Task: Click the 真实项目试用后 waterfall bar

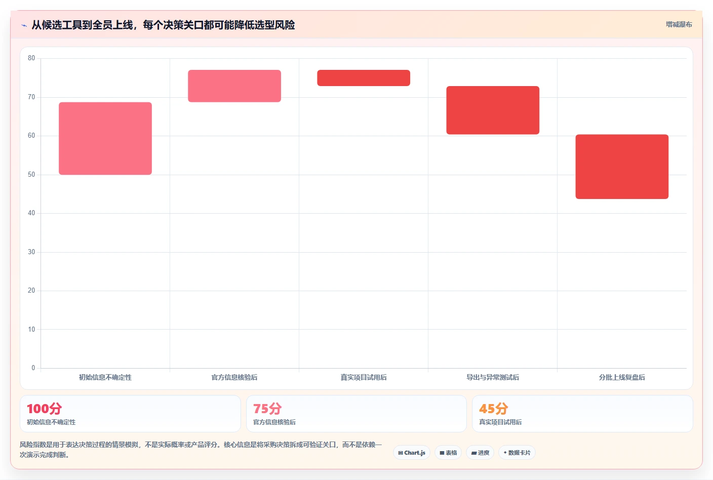Action: tap(364, 78)
